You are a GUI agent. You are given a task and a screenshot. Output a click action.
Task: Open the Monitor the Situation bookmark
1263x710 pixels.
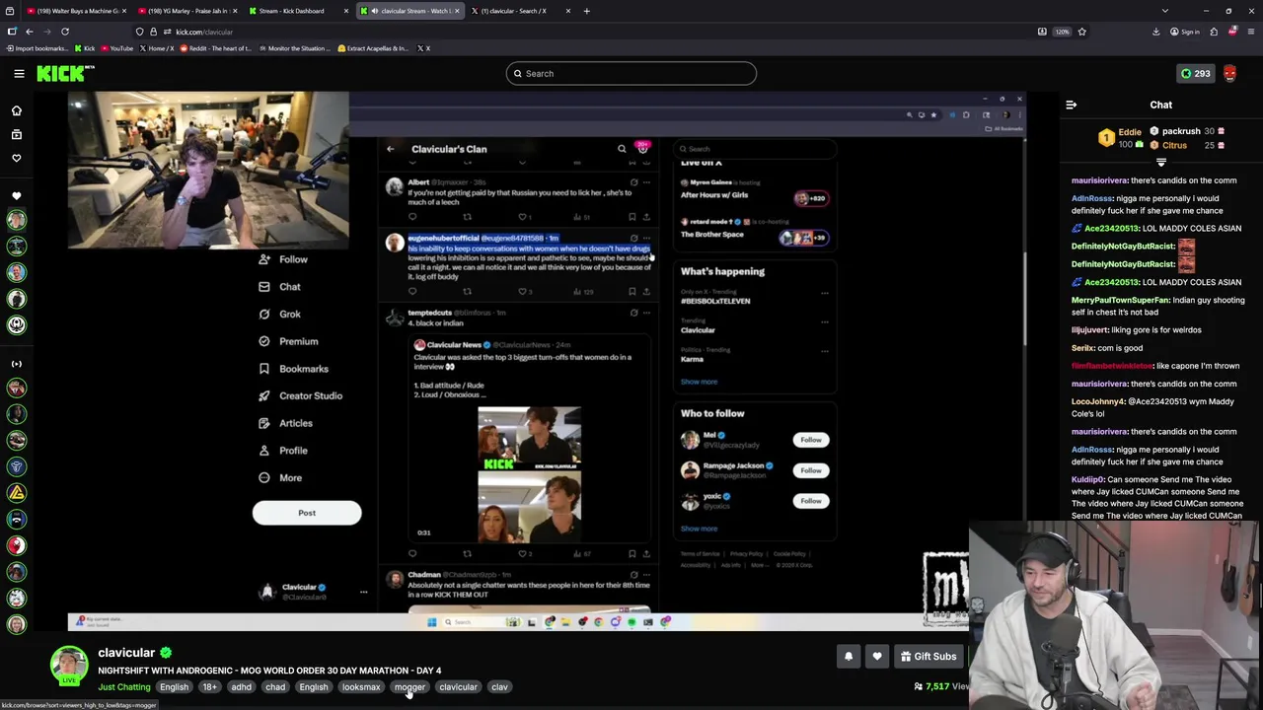(x=294, y=48)
